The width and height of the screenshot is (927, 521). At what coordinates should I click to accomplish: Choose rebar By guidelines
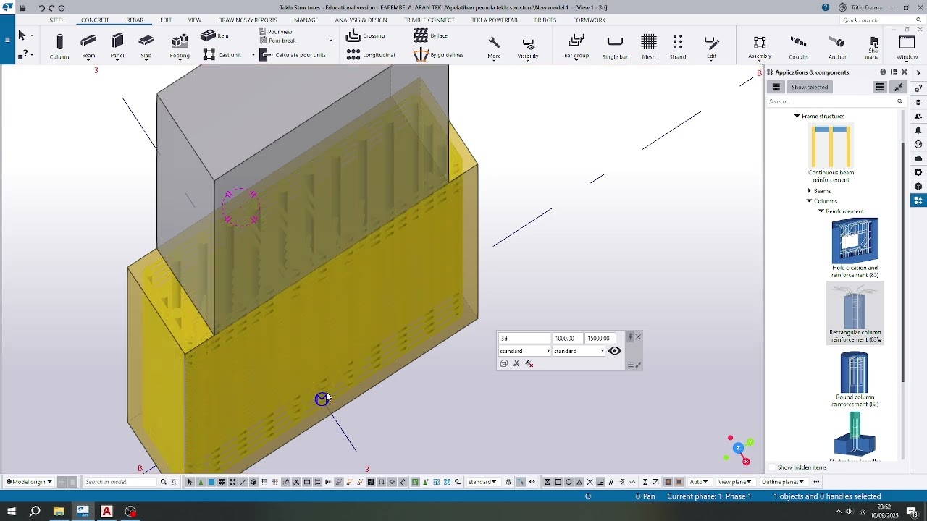pyautogui.click(x=439, y=55)
